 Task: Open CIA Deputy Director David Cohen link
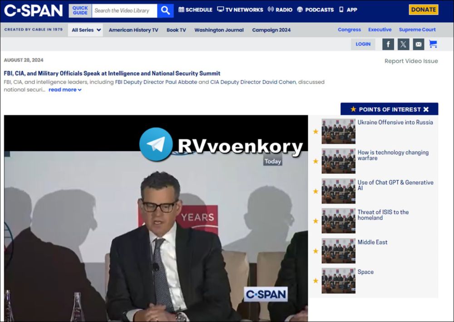tap(253, 82)
